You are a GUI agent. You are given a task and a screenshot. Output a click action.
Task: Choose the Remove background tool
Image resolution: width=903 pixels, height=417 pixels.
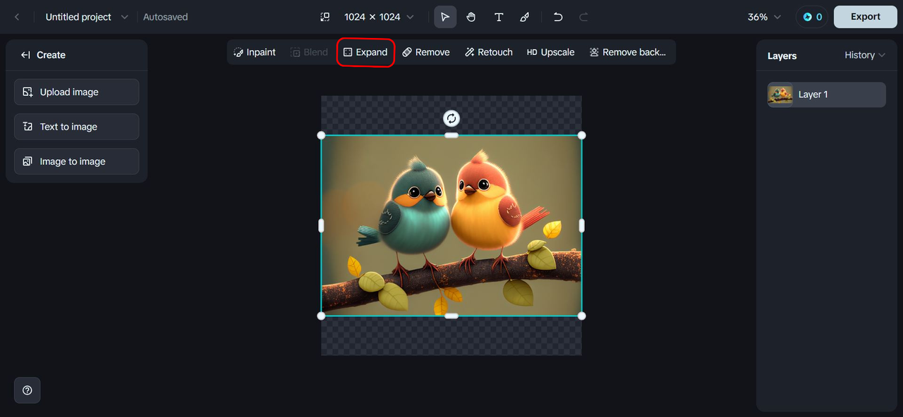pos(627,52)
